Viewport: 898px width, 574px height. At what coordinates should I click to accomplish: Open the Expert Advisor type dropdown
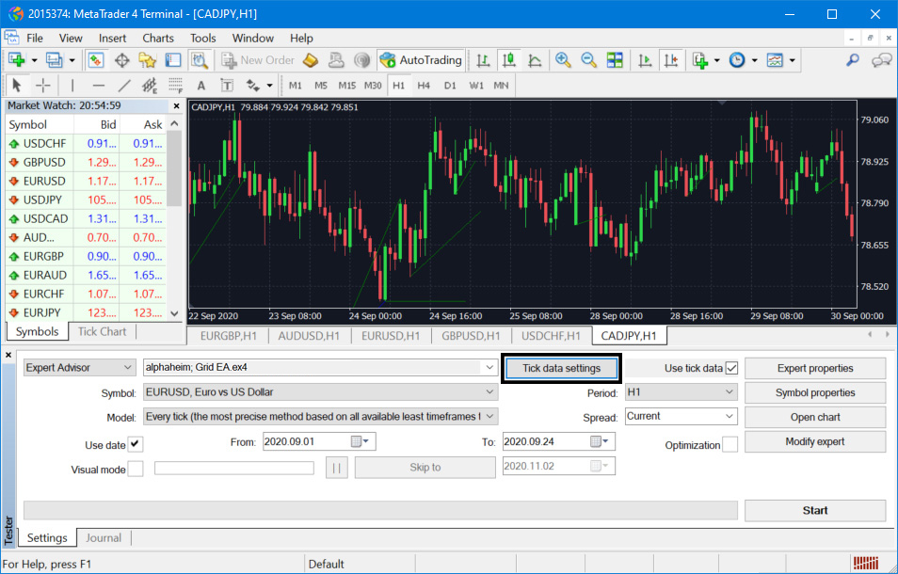(80, 367)
